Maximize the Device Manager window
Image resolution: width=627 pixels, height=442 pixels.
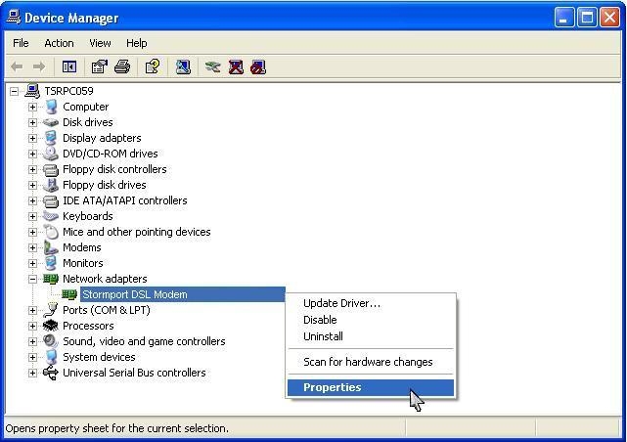pos(587,18)
